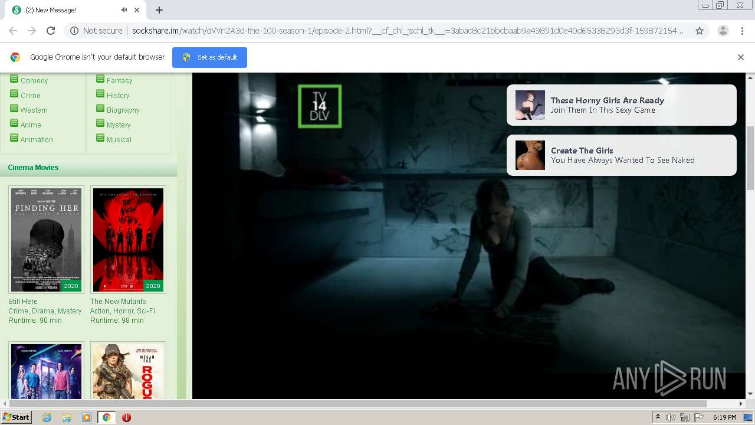Click the horizontal scrollbar thumb
This screenshot has height=425, width=755.
tap(357, 404)
